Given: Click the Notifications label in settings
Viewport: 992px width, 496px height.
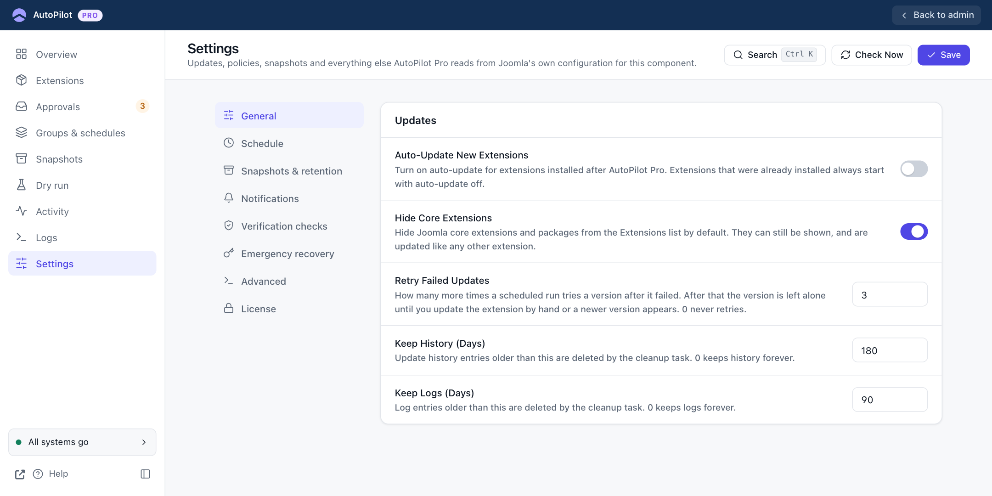Looking at the screenshot, I should click(x=270, y=198).
